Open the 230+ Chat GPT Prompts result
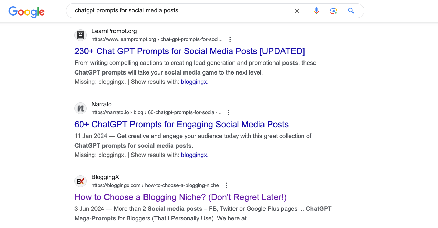Screen dimensions: 438x228 pos(189,51)
